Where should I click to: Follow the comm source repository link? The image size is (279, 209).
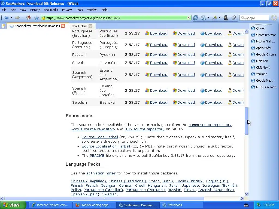(210, 125)
